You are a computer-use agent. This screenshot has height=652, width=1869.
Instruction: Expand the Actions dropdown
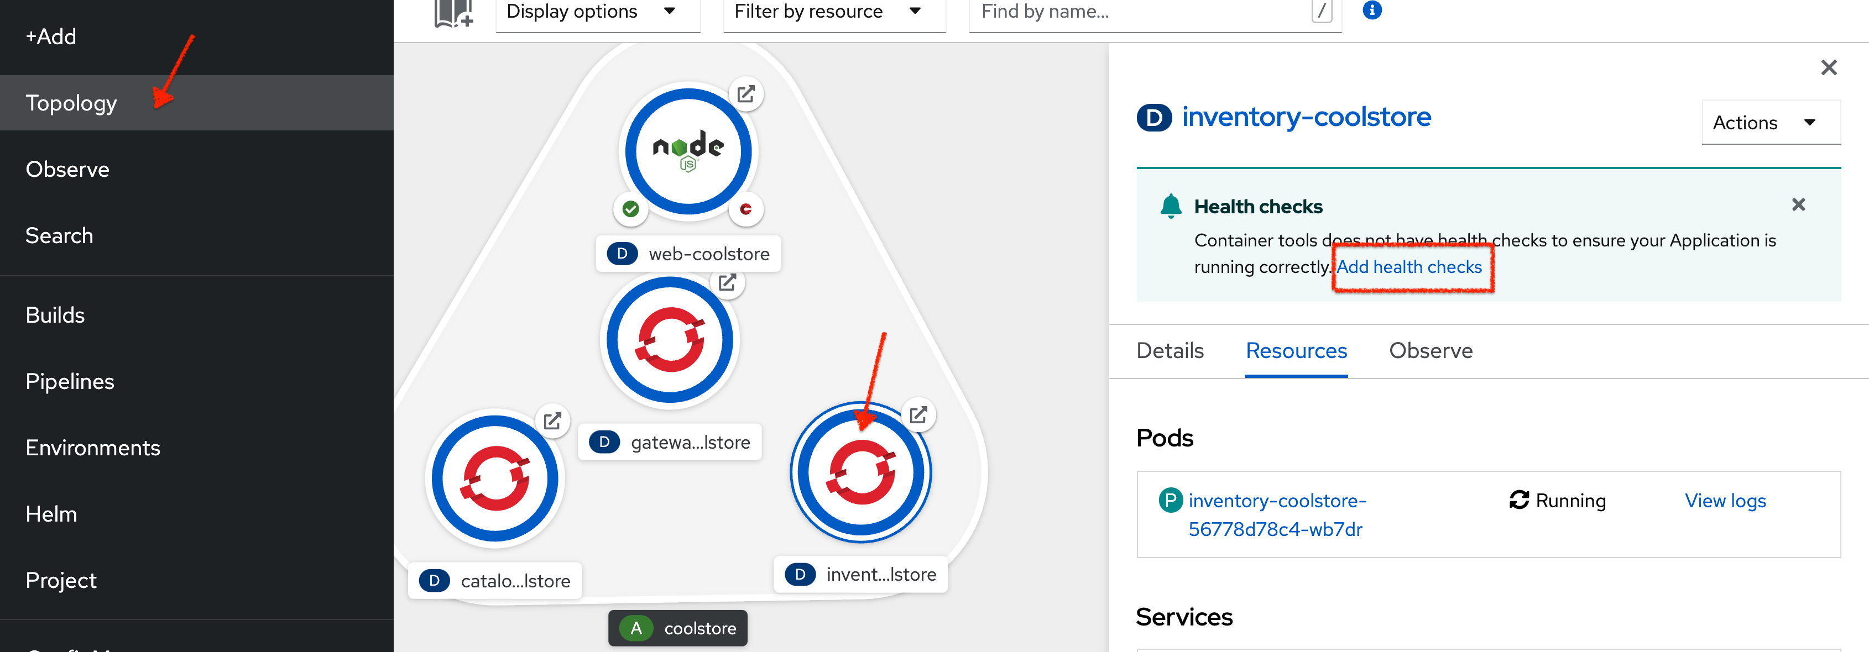[1771, 123]
